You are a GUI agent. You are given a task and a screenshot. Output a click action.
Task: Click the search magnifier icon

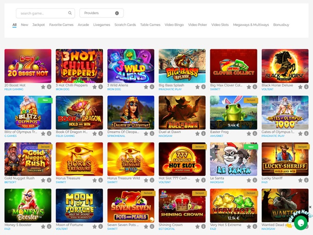[x=70, y=13]
